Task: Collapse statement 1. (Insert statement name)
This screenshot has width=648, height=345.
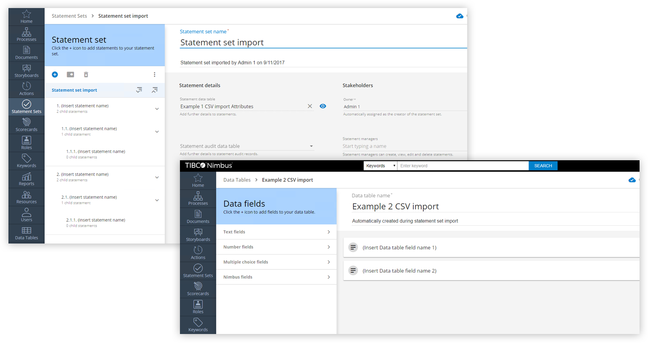Action: tap(157, 109)
